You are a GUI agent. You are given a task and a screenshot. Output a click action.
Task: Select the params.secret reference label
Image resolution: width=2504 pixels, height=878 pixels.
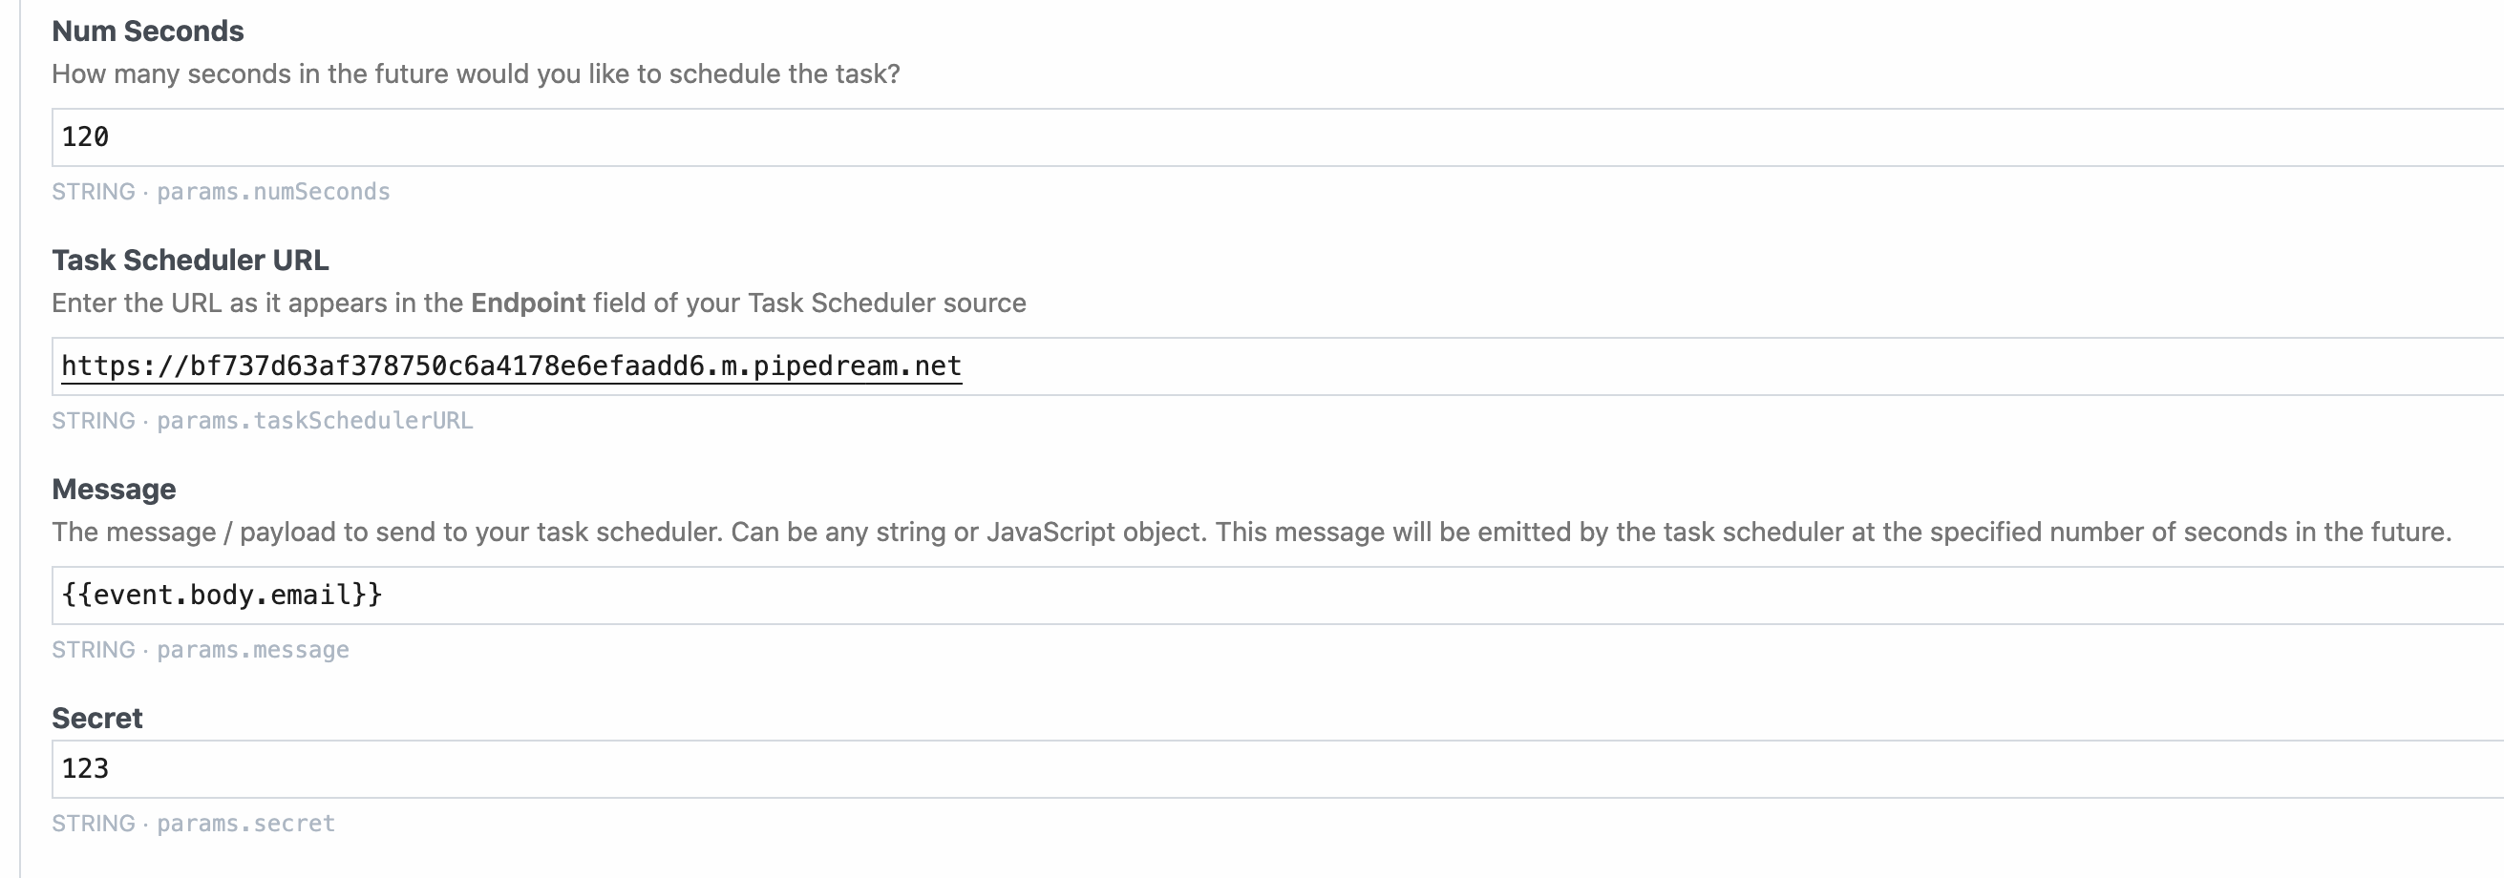(244, 823)
